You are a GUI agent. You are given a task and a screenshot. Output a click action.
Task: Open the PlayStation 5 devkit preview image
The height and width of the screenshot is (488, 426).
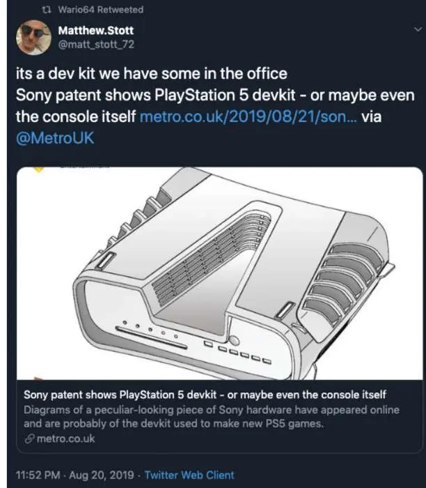click(220, 273)
